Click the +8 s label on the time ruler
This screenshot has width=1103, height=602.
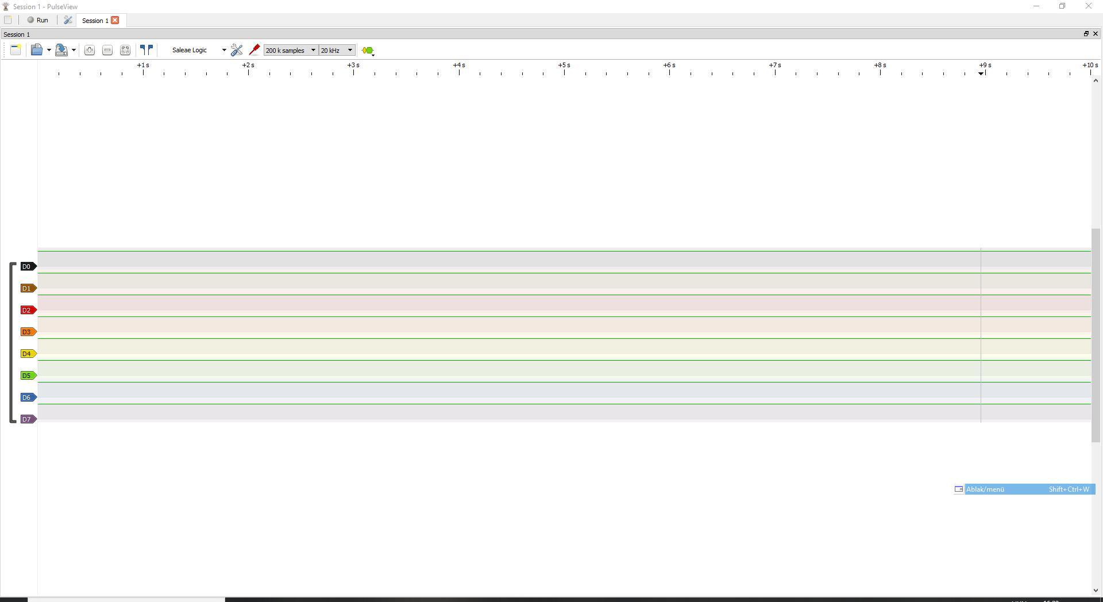click(x=880, y=65)
